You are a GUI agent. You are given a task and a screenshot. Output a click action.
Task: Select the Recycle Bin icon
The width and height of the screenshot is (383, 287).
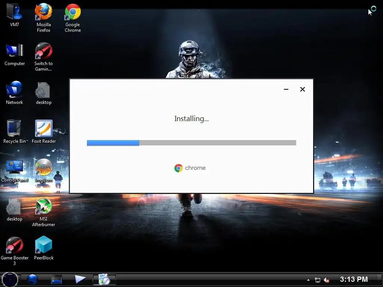pos(15,131)
